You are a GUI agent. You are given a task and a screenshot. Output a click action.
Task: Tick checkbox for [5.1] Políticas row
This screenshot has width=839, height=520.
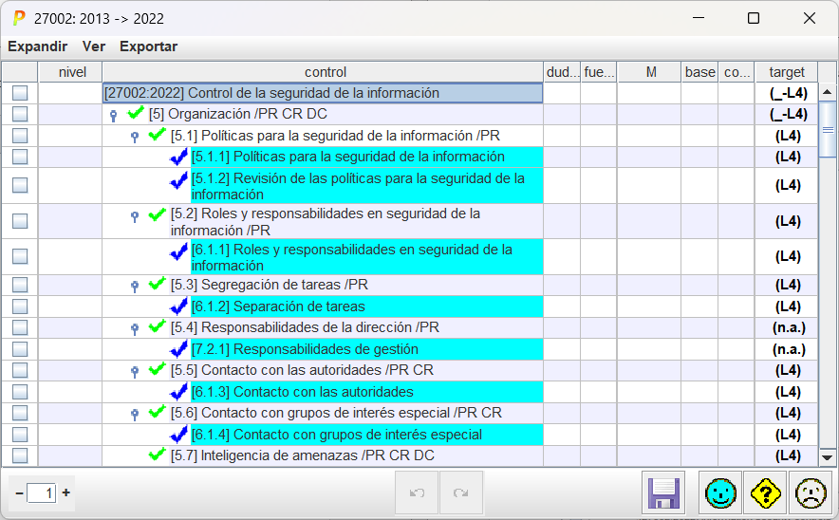pyautogui.click(x=20, y=136)
